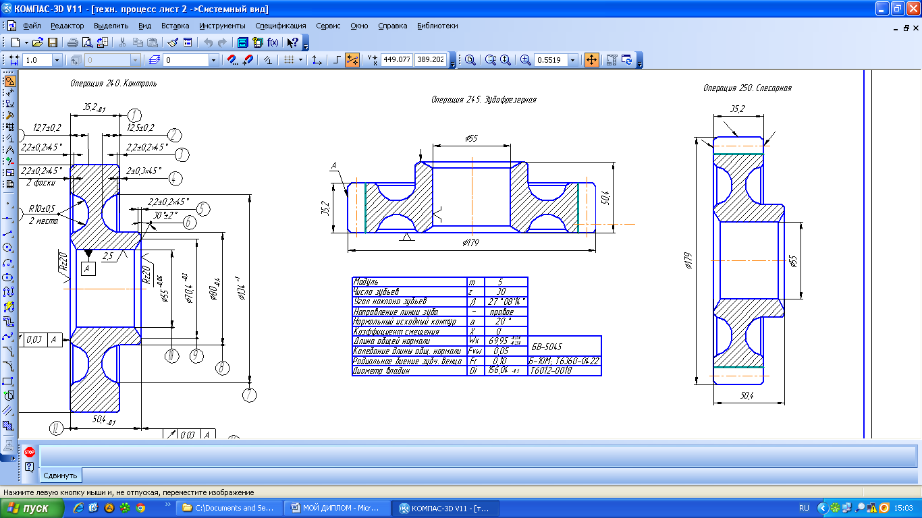
Task: Save the document with the diskette icon
Action: 52,42
